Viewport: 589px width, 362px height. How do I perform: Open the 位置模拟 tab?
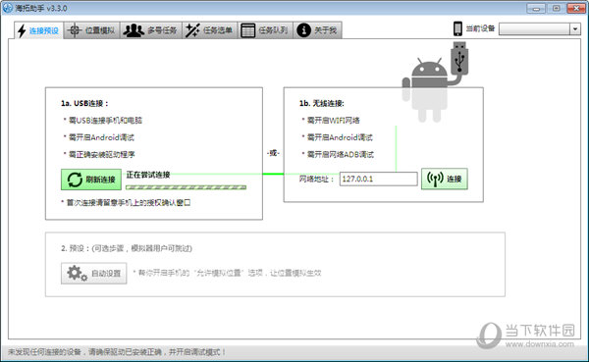point(91,30)
